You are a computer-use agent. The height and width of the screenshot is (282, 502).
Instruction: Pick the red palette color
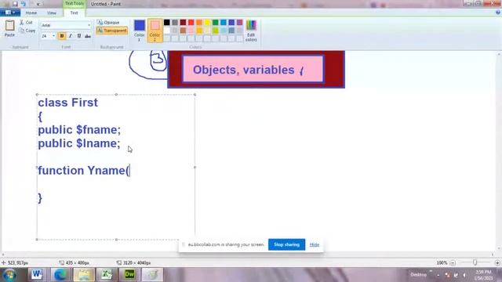[191, 23]
